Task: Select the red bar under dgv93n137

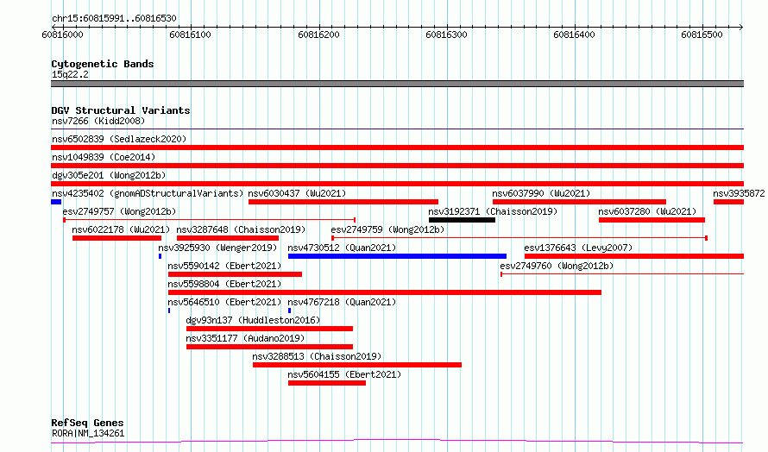Action: coord(269,329)
